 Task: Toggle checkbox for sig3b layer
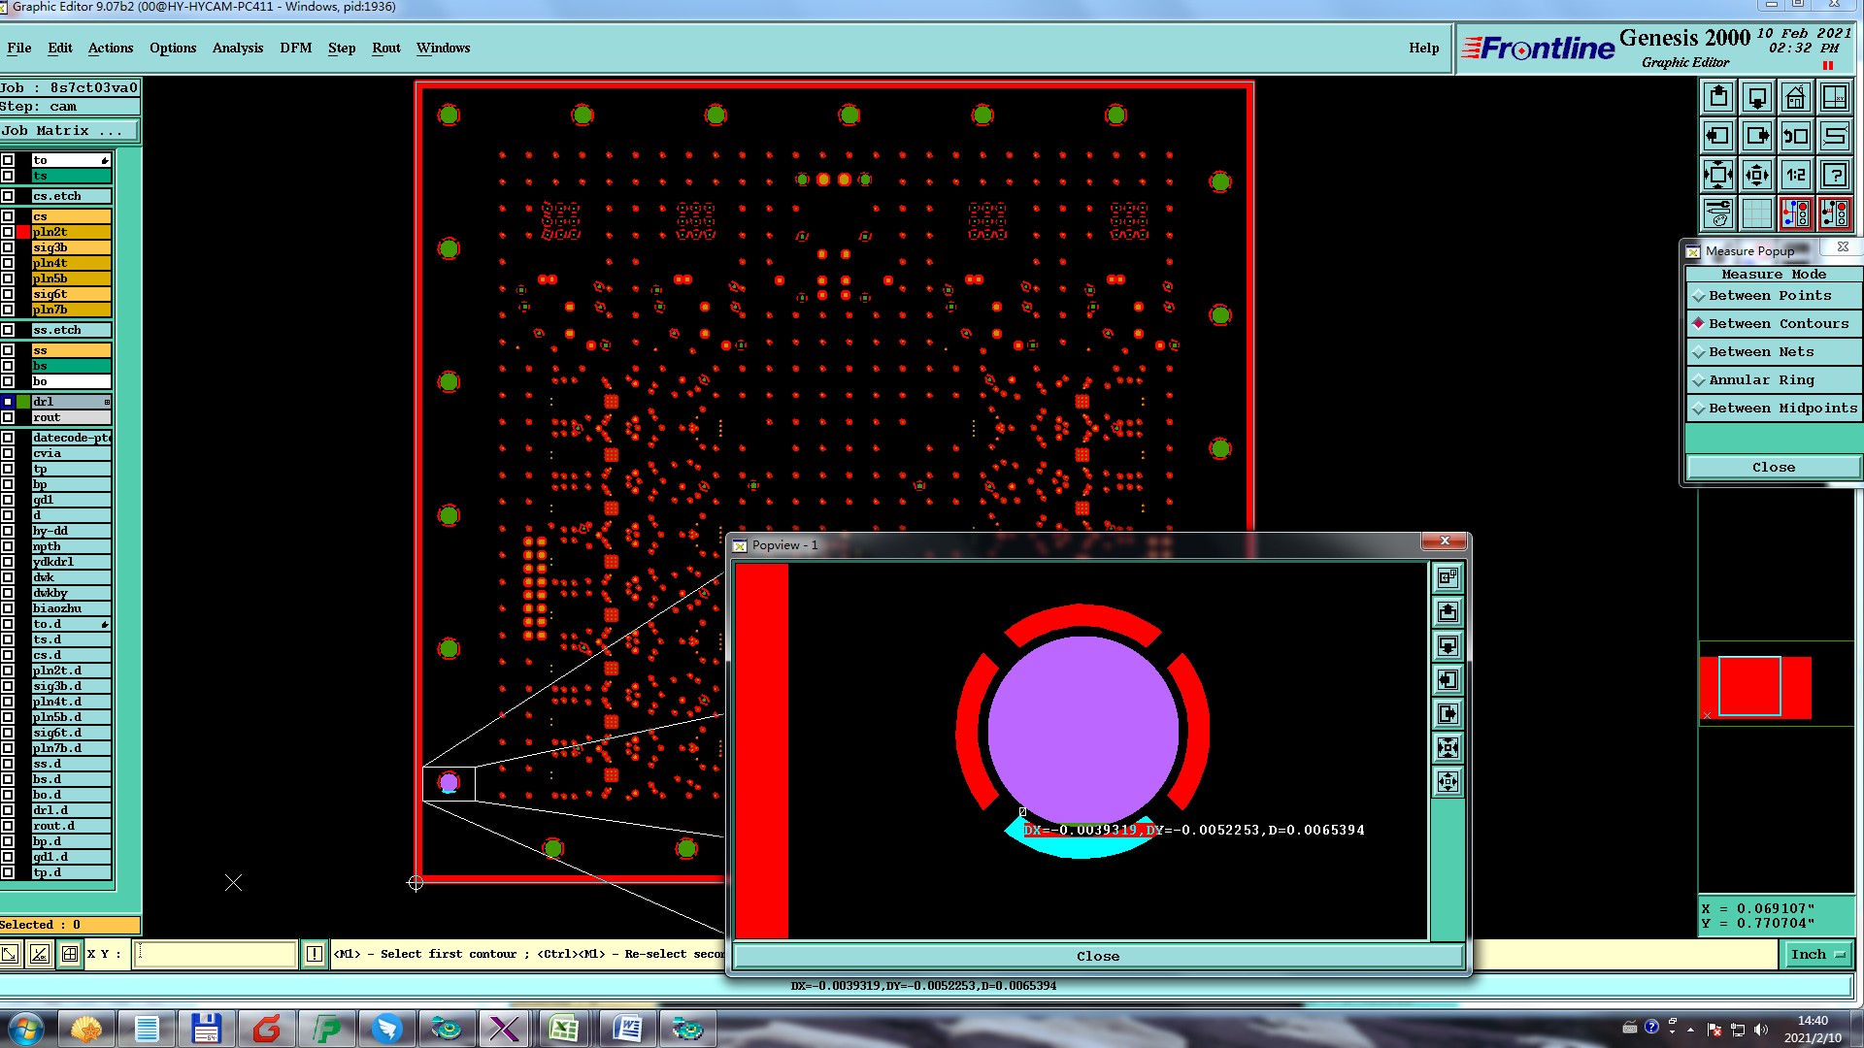point(8,247)
